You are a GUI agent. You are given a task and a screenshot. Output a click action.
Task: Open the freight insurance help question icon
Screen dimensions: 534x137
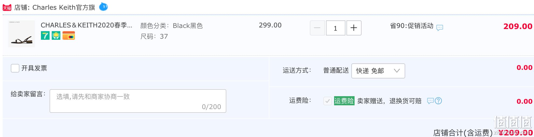(438, 101)
